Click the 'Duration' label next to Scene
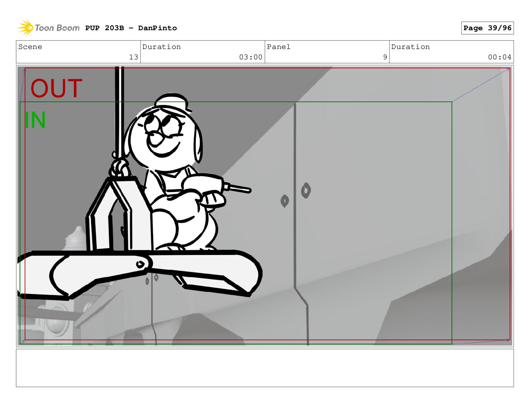This screenshot has width=530, height=411. tap(161, 47)
